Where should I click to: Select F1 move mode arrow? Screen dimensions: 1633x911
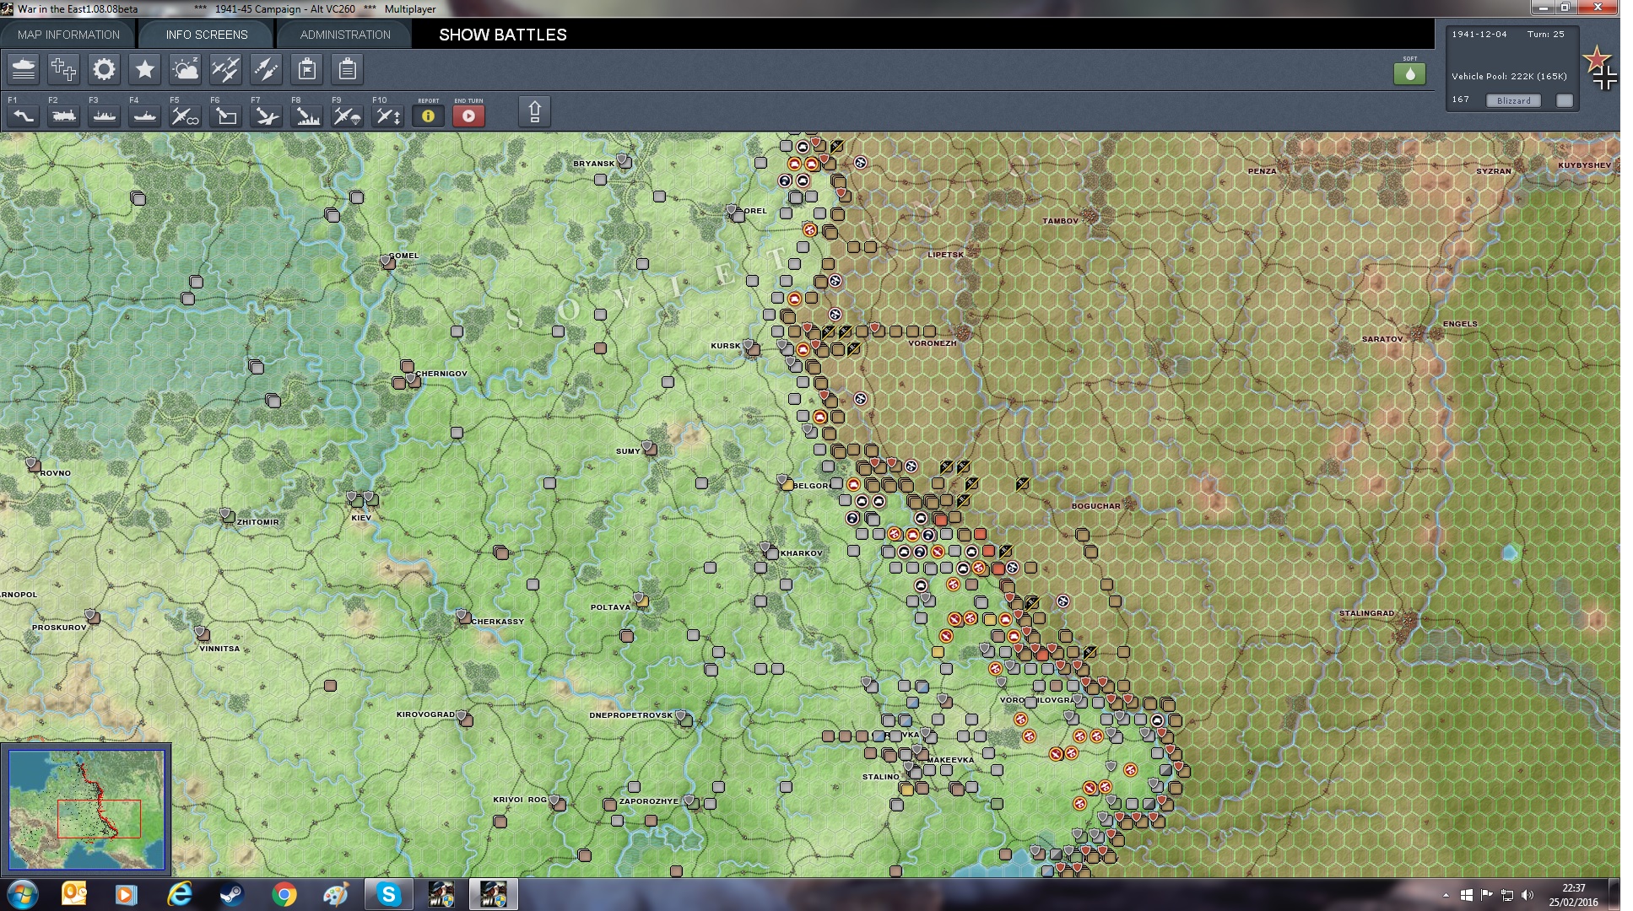[x=23, y=116]
